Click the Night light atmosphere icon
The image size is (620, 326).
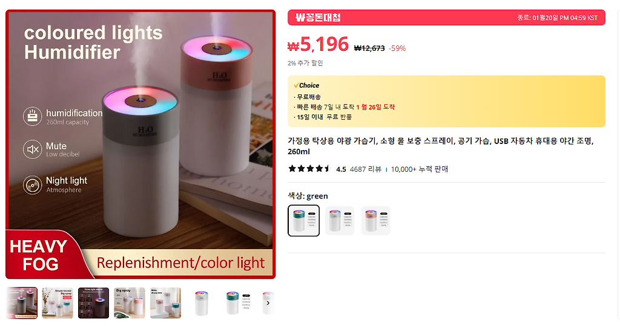(x=33, y=185)
